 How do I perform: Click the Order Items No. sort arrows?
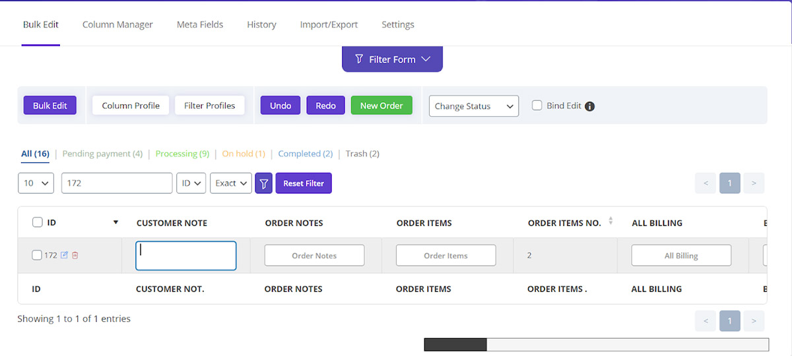pyautogui.click(x=610, y=222)
